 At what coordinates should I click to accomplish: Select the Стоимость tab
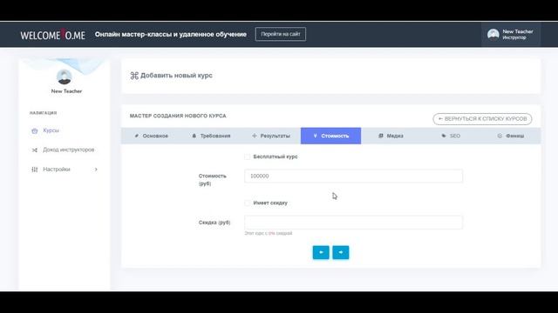point(330,136)
